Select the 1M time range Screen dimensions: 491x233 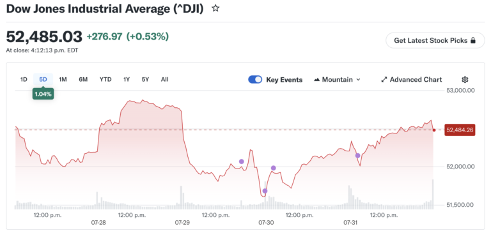click(x=63, y=79)
